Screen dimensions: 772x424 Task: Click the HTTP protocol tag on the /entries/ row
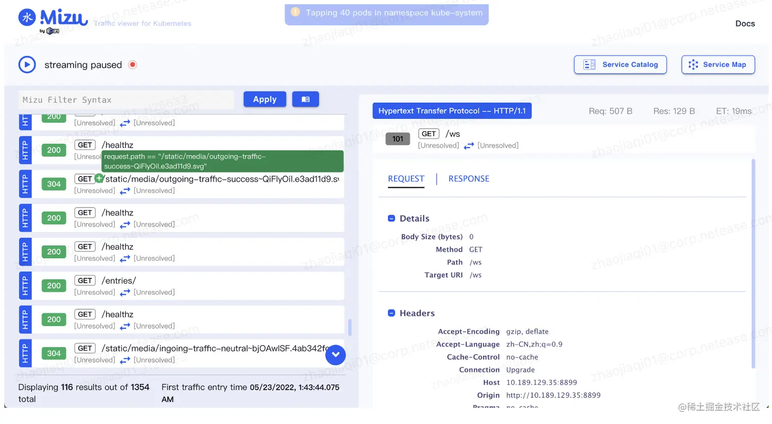pyautogui.click(x=26, y=286)
